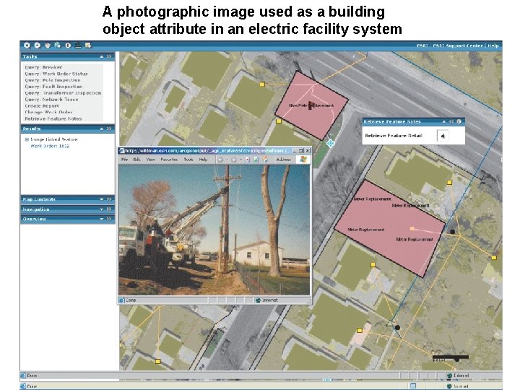Click the Navigation panel header
This screenshot has width=520, height=390.
click(68, 209)
